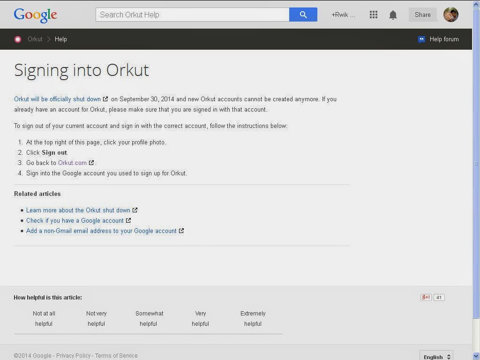Click external link icon after 'officially shut down'

click(x=105, y=99)
